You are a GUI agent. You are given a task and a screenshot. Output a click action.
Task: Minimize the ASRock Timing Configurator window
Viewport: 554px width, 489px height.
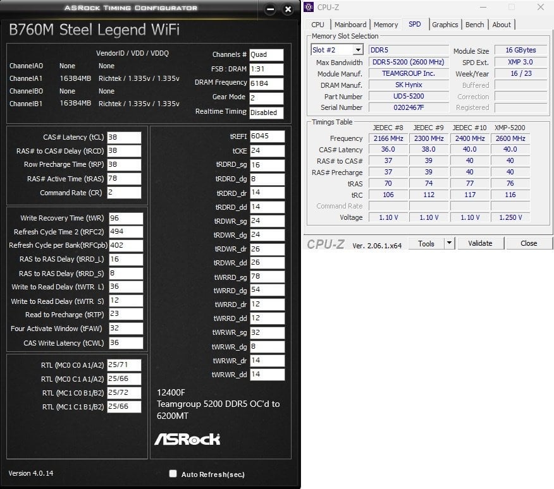[x=270, y=9]
